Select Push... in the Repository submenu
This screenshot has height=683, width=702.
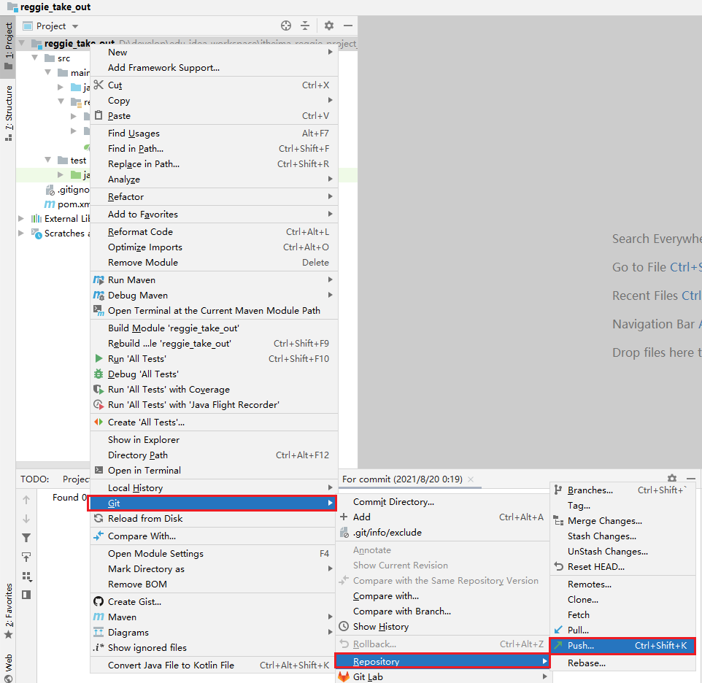(581, 646)
